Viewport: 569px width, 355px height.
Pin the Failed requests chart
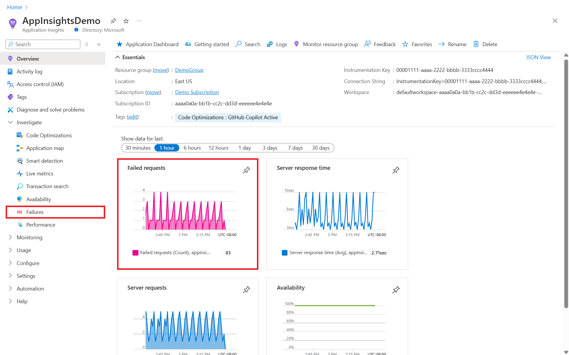click(246, 170)
